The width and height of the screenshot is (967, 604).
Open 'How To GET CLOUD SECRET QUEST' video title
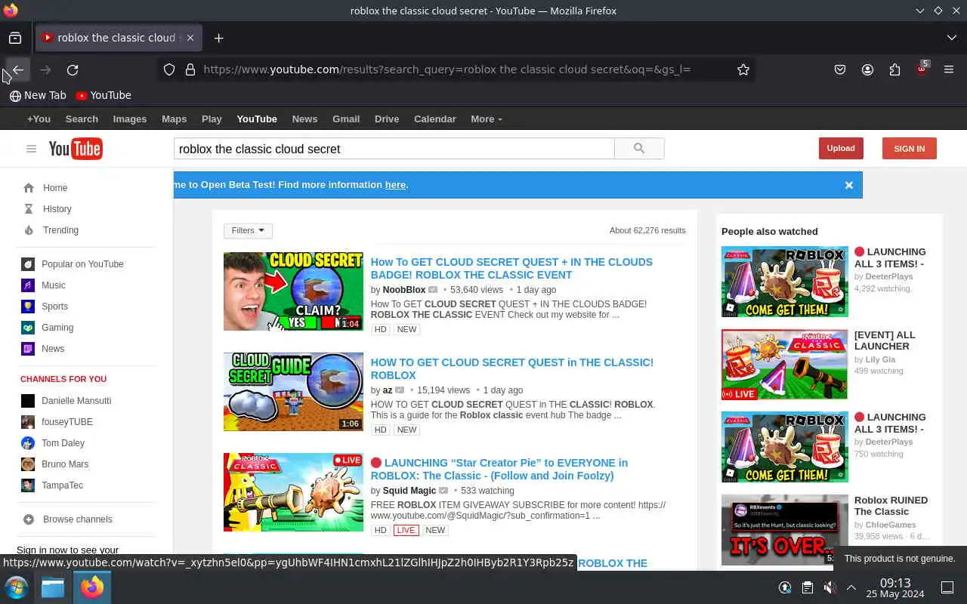pyautogui.click(x=511, y=268)
